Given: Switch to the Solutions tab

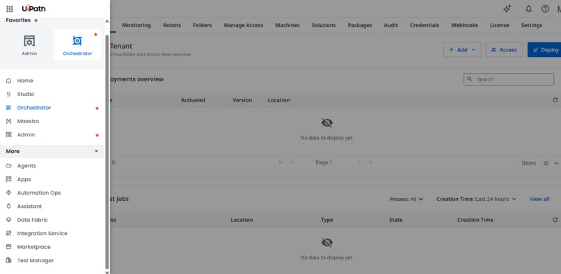Looking at the screenshot, I should [x=324, y=25].
